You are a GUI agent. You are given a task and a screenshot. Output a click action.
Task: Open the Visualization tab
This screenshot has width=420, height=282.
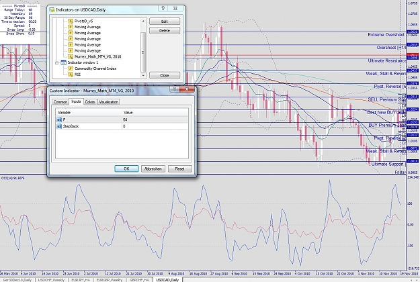click(x=108, y=102)
